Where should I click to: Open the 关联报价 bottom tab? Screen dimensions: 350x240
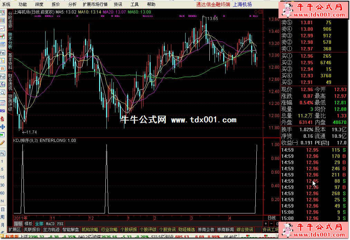(32, 230)
